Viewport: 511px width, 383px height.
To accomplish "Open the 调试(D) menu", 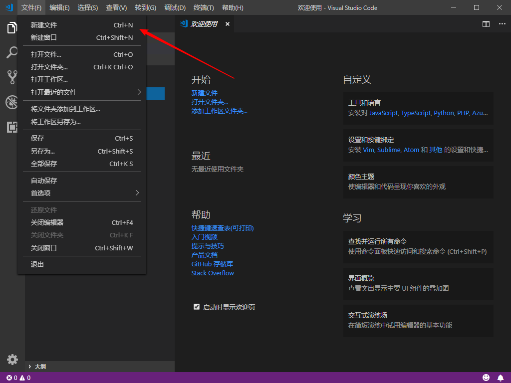I will click(x=175, y=7).
